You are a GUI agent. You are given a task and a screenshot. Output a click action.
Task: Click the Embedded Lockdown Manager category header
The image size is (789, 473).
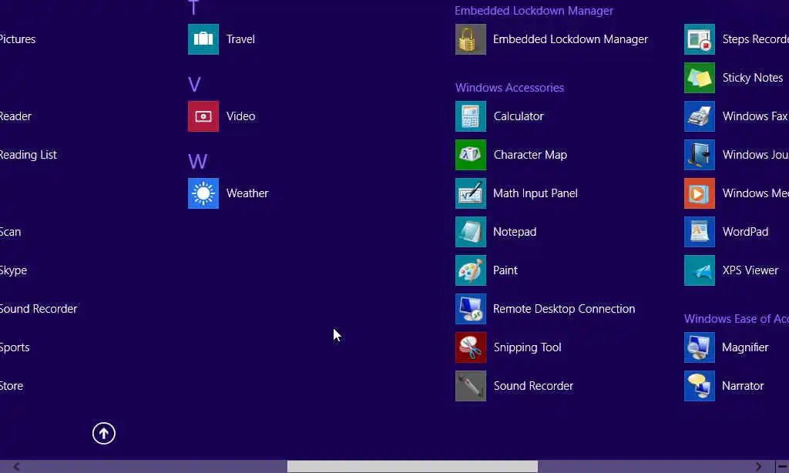pos(534,11)
